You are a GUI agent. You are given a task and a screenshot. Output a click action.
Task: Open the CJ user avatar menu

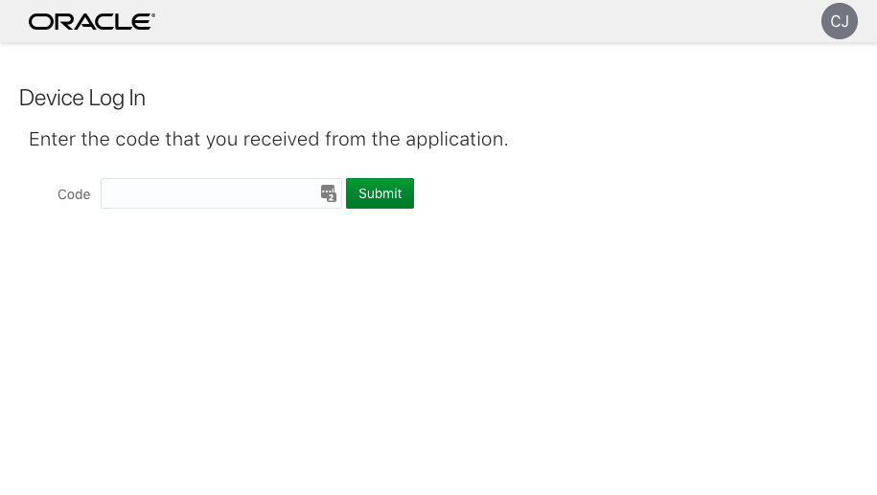point(839,21)
